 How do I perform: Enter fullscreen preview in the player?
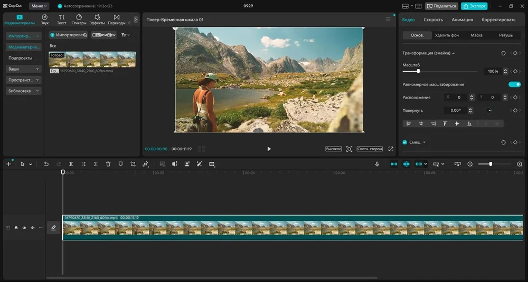[x=391, y=149]
